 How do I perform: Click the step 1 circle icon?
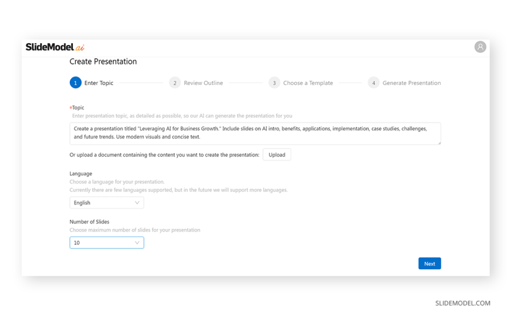[75, 83]
